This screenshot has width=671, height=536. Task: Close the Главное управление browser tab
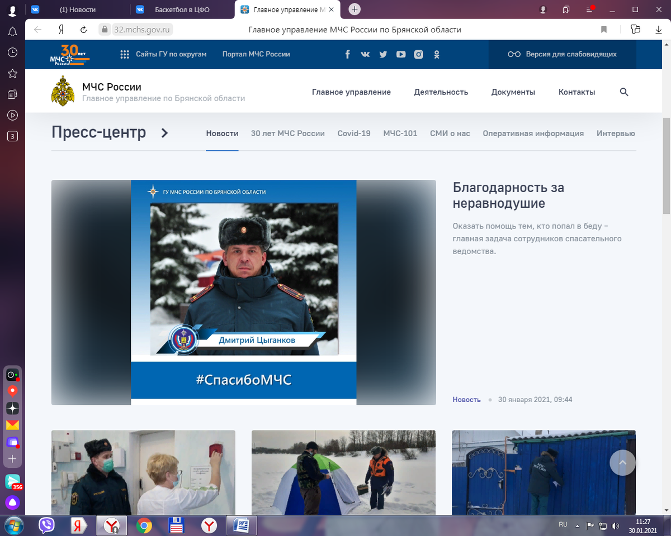coord(332,9)
